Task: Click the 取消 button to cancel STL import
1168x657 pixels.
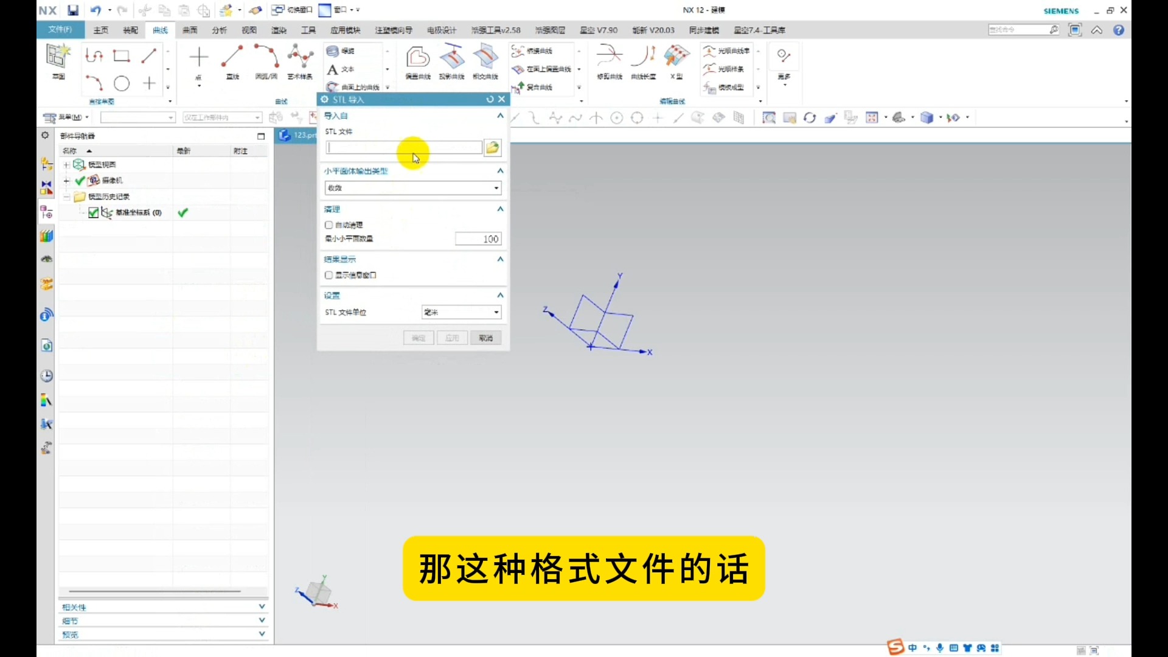Action: 485,338
